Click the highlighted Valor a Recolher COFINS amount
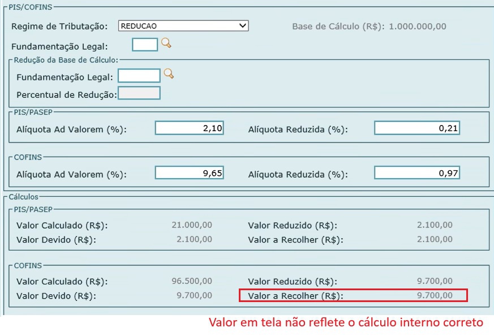Viewport: 494px width, 336px height. (x=435, y=295)
